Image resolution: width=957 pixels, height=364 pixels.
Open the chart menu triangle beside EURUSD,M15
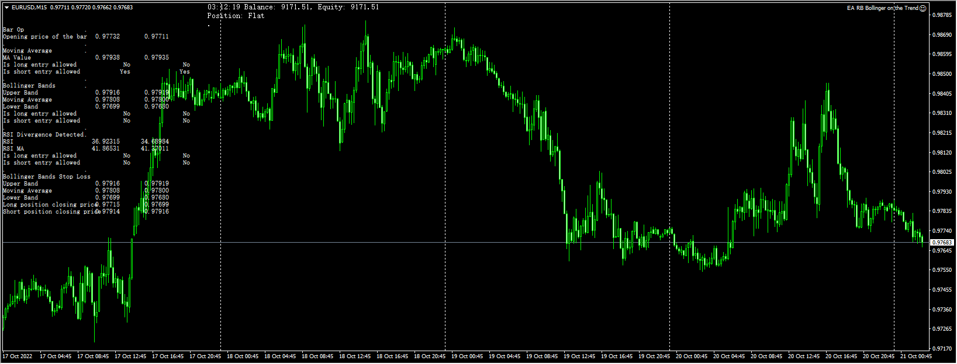pyautogui.click(x=6, y=8)
